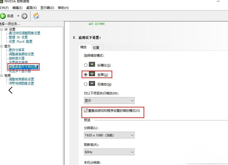The image size is (228, 165).
Task: Select the 全屏(U) radio button
Action: click(86, 74)
